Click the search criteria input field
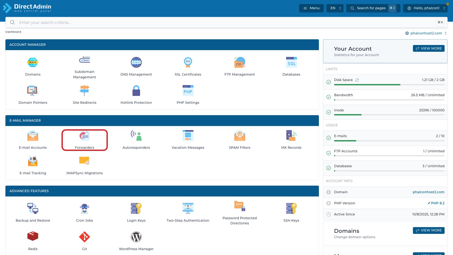Viewport: 453px width, 255px height. pyautogui.click(x=226, y=22)
